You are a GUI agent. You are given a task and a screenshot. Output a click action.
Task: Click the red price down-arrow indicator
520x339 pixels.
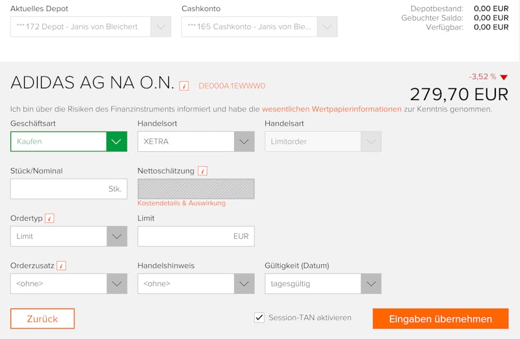click(504, 77)
